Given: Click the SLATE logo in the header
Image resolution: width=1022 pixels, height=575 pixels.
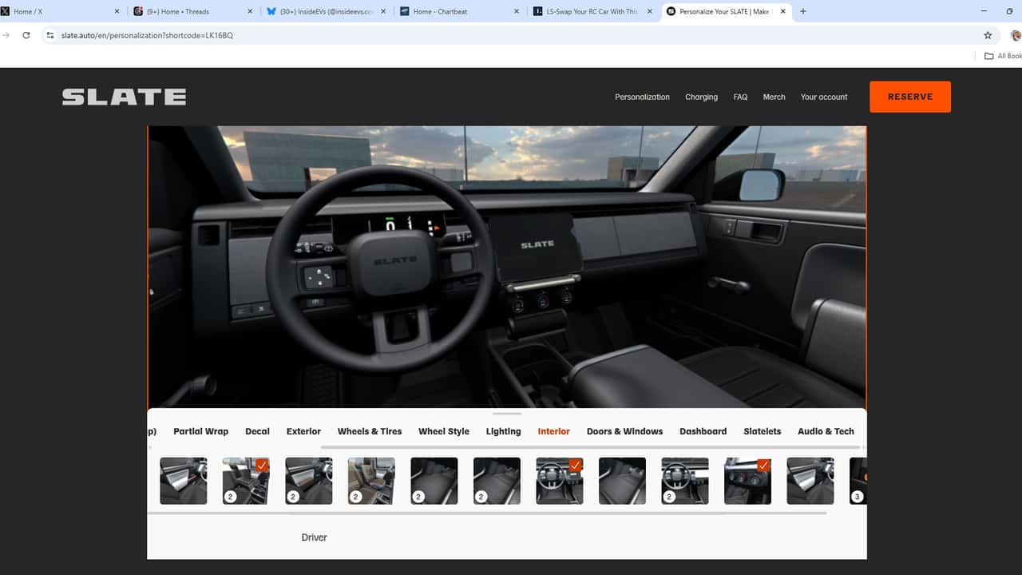Looking at the screenshot, I should (124, 97).
